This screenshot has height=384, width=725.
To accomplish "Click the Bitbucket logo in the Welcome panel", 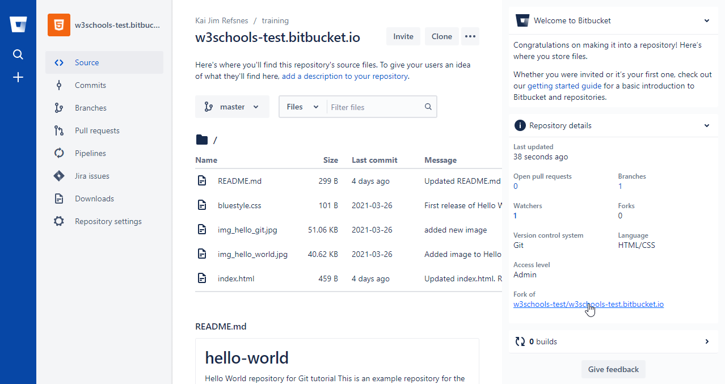I will pyautogui.click(x=522, y=20).
